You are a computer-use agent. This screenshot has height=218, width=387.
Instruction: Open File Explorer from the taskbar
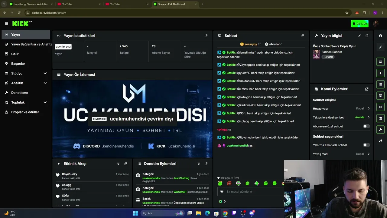pos(198,213)
